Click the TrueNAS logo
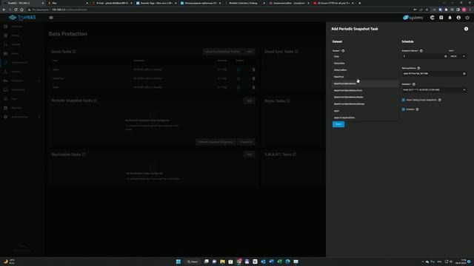Viewport: 474px width, 266px height. point(22,18)
